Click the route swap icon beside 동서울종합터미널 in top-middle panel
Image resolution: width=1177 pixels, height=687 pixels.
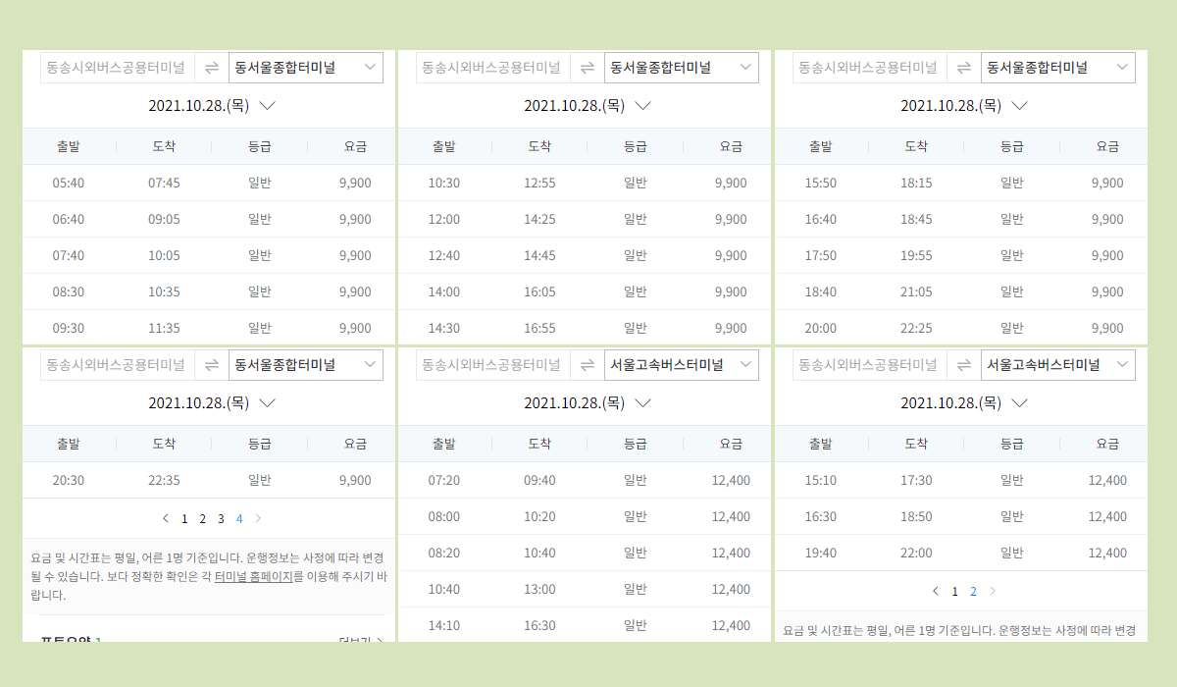pyautogui.click(x=588, y=67)
